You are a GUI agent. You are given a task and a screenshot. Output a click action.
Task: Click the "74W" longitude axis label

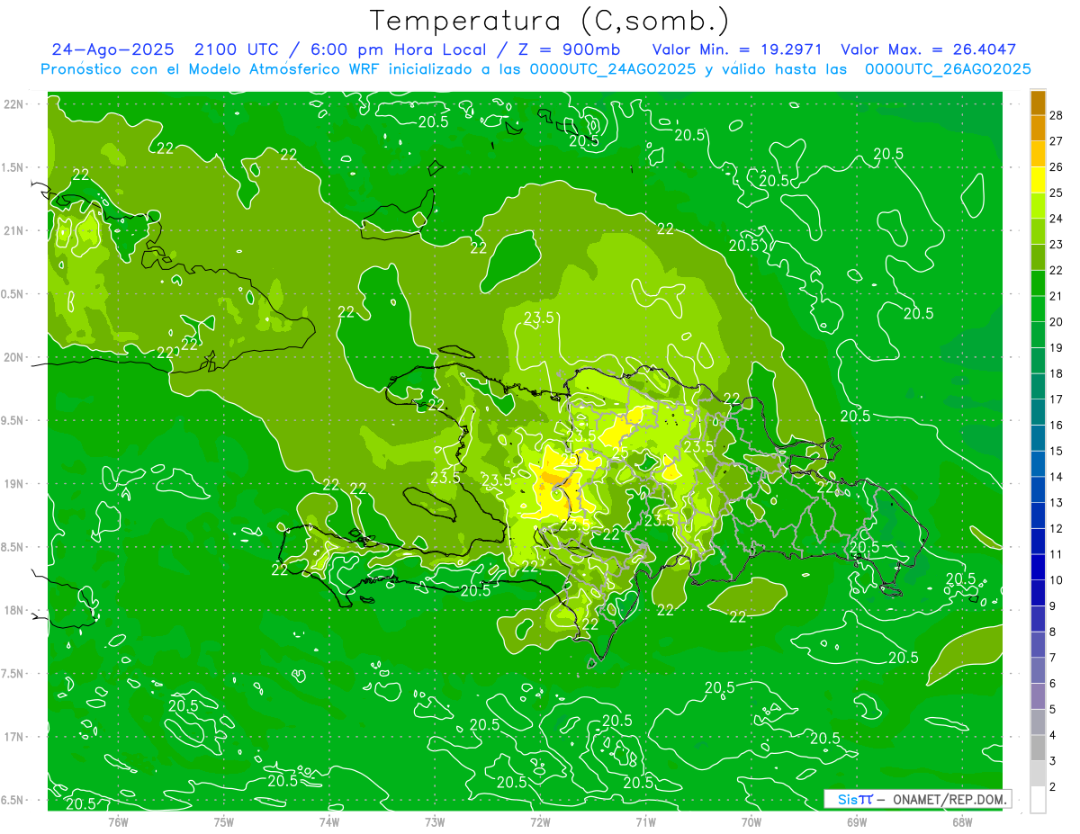(x=329, y=821)
